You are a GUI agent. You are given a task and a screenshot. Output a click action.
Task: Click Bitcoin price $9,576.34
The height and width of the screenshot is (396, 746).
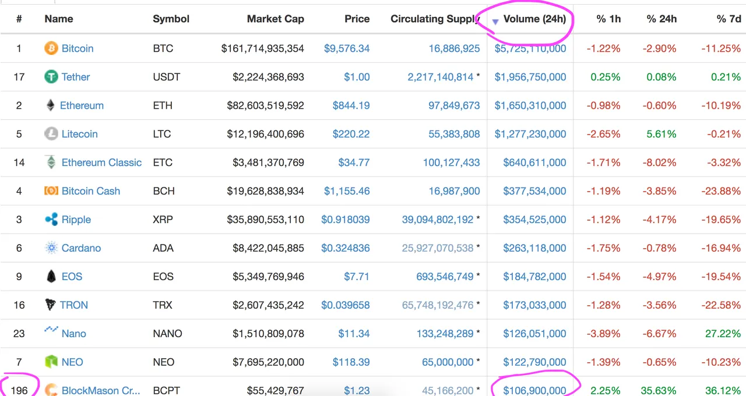[x=347, y=48]
